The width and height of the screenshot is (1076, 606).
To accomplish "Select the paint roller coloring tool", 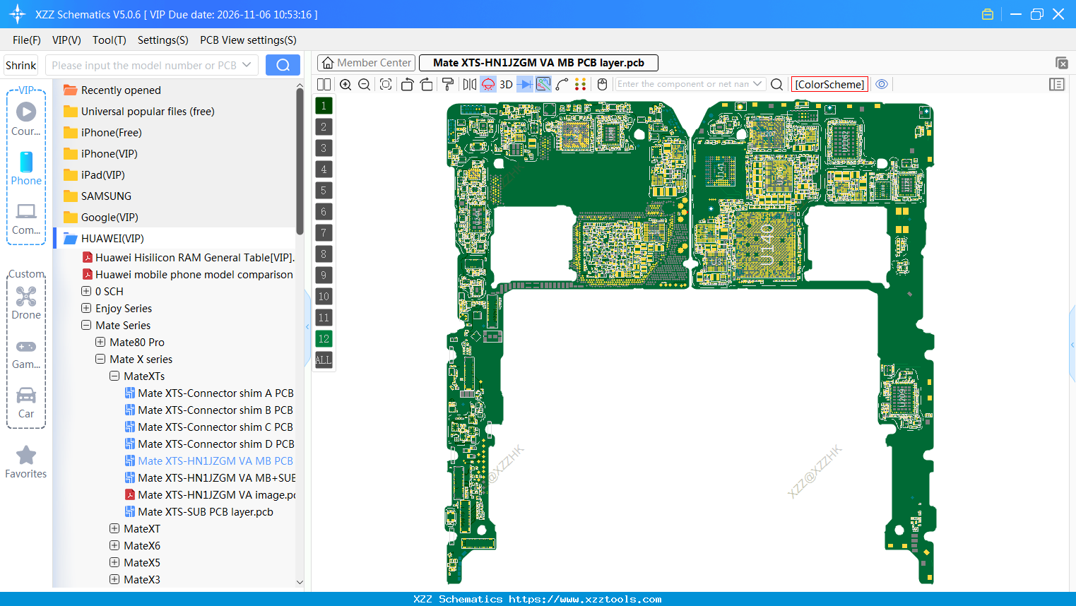I will [449, 84].
